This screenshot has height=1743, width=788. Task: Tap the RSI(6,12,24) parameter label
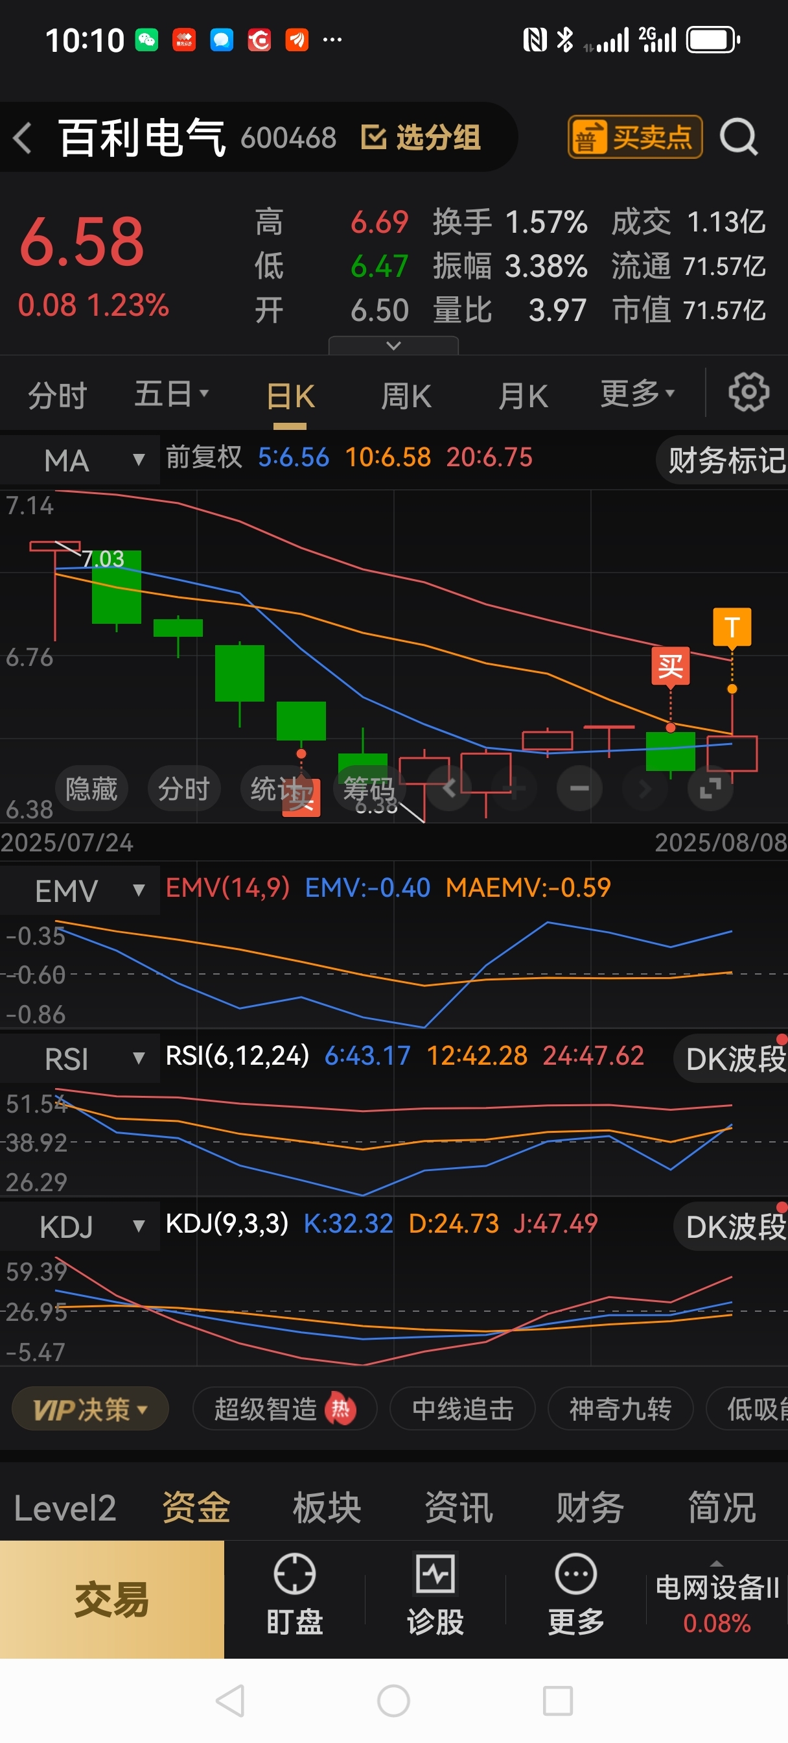coord(237,1056)
